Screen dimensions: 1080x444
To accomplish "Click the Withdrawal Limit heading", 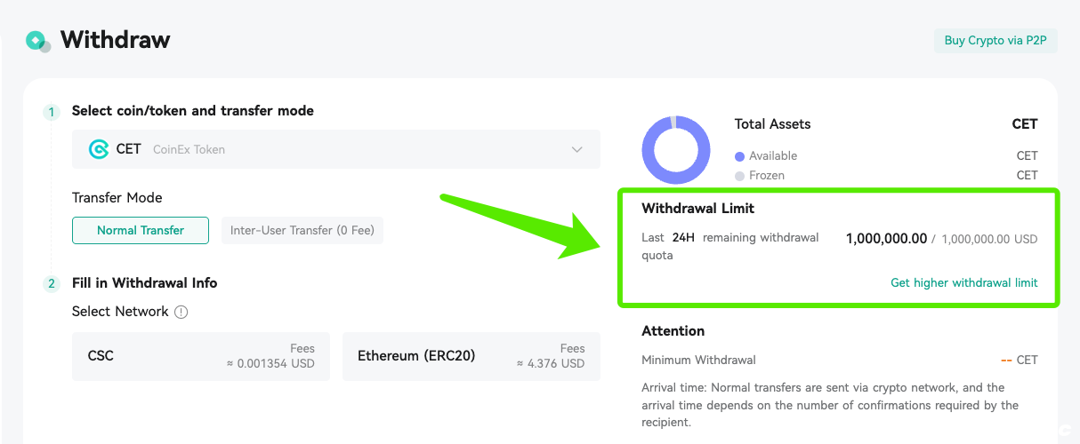I will click(x=698, y=209).
